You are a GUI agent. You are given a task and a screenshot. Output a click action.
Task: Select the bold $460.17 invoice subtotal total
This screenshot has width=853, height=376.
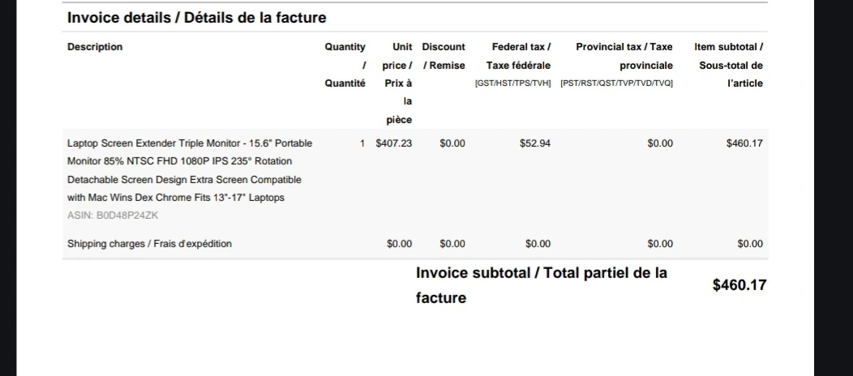739,285
